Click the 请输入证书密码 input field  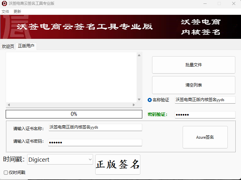(x=95, y=142)
